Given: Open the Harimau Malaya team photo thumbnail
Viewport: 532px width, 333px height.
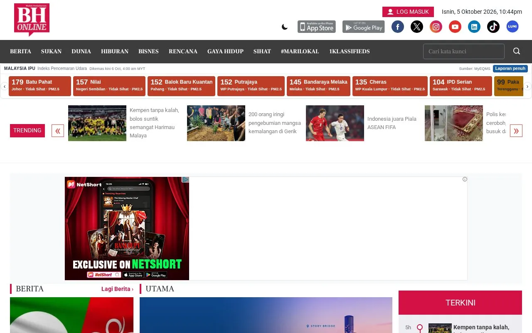Looking at the screenshot, I should (97, 123).
